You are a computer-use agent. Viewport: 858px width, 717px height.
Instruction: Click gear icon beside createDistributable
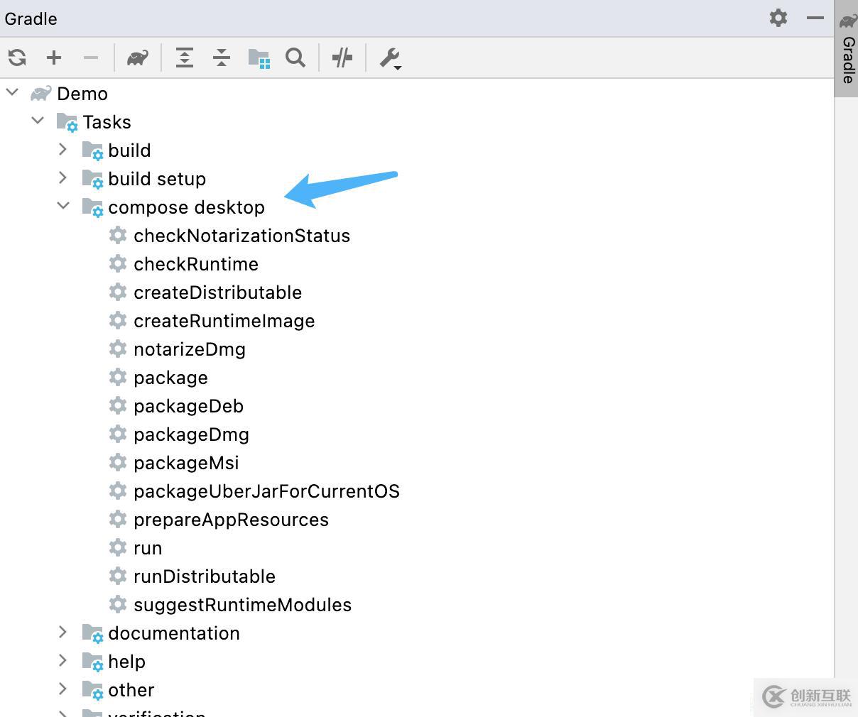117,292
